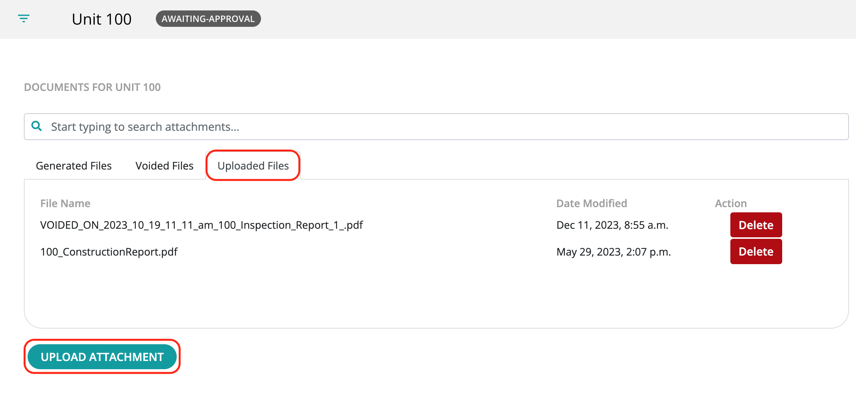Click the Date Modified column header
Viewport: 856px width, 418px height.
[x=592, y=203]
